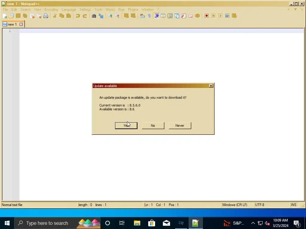Click the Redo arrow icon

pos(85,16)
